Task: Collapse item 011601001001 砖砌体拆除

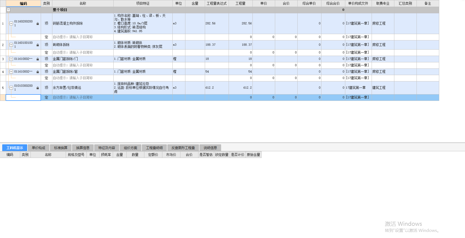Action: tap(11, 45)
